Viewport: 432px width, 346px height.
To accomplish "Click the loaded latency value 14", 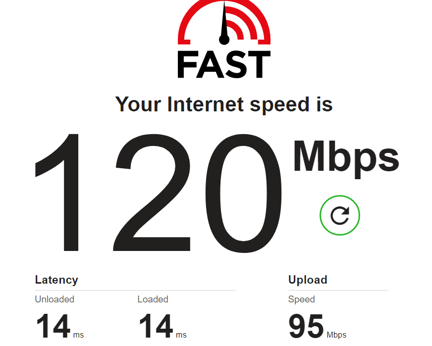I will click(156, 326).
